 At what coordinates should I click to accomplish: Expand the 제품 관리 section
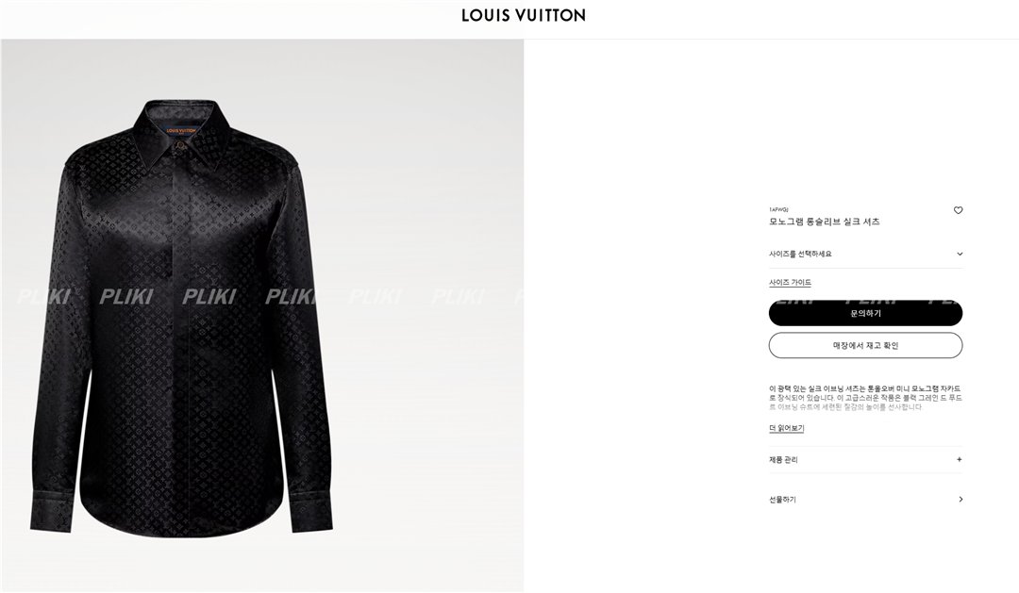point(865,459)
